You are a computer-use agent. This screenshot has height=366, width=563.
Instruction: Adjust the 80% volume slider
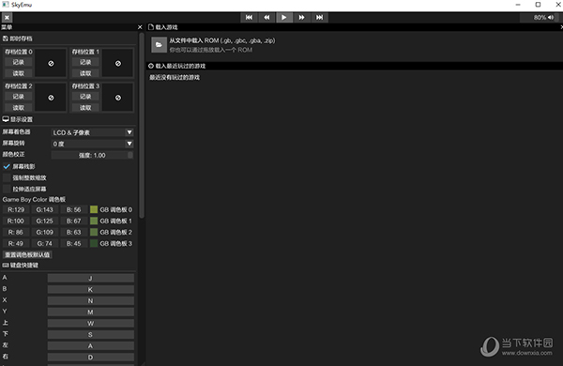pyautogui.click(x=540, y=17)
